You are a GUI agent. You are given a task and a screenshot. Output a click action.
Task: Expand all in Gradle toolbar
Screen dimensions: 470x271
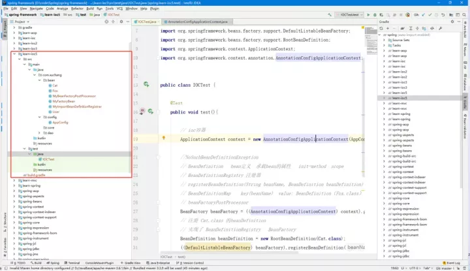point(411,29)
